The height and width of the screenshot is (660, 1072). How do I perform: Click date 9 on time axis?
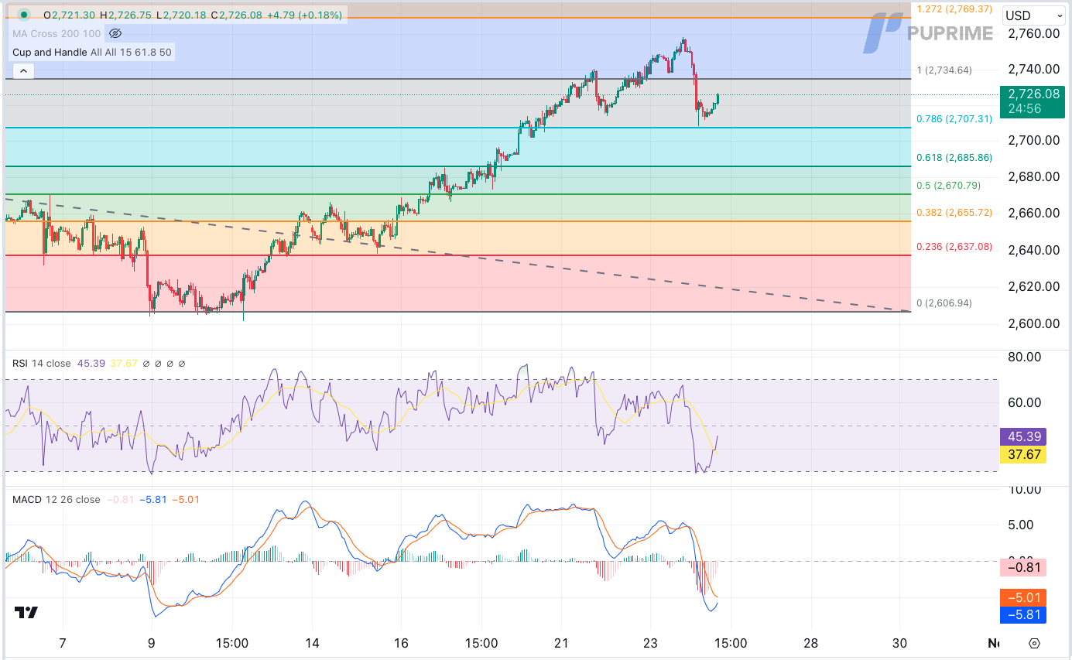(x=152, y=643)
